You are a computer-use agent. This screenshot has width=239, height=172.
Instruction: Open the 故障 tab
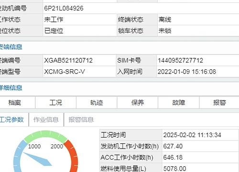click(x=179, y=103)
